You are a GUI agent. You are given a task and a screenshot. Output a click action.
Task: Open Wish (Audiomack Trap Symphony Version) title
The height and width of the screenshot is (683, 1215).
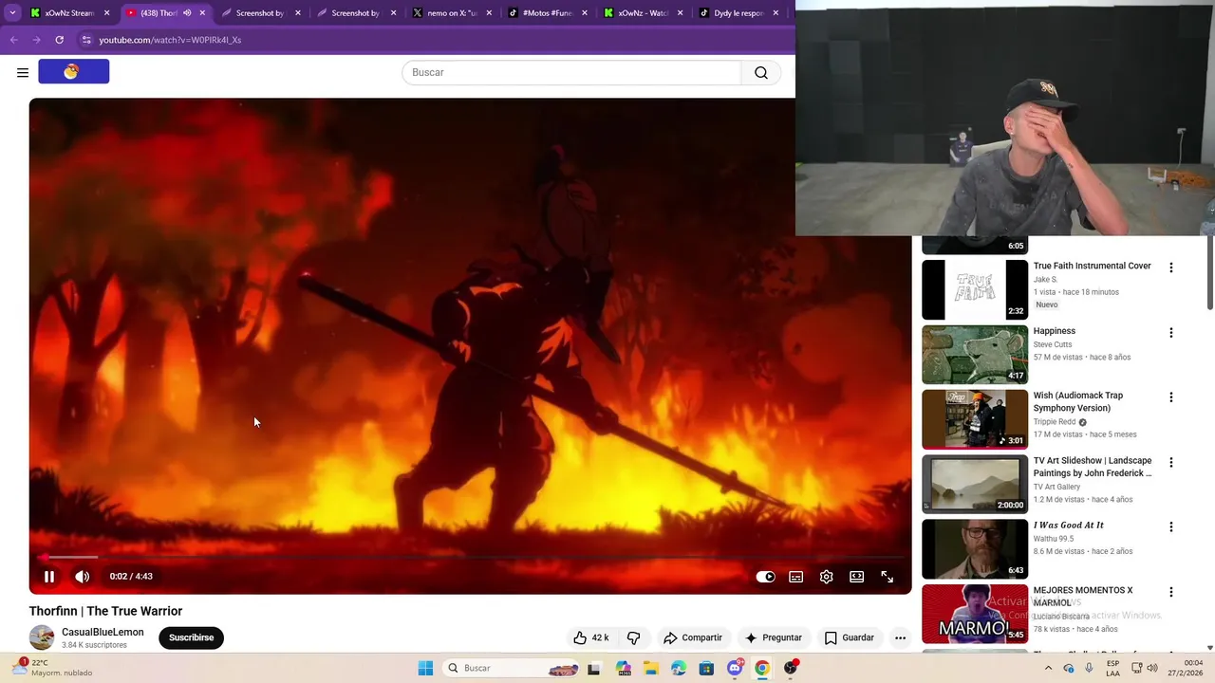pos(1078,402)
